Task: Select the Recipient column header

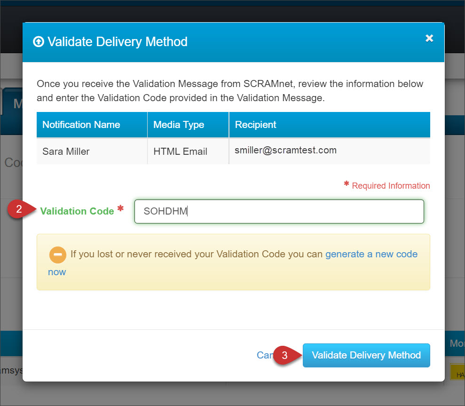Action: point(255,125)
